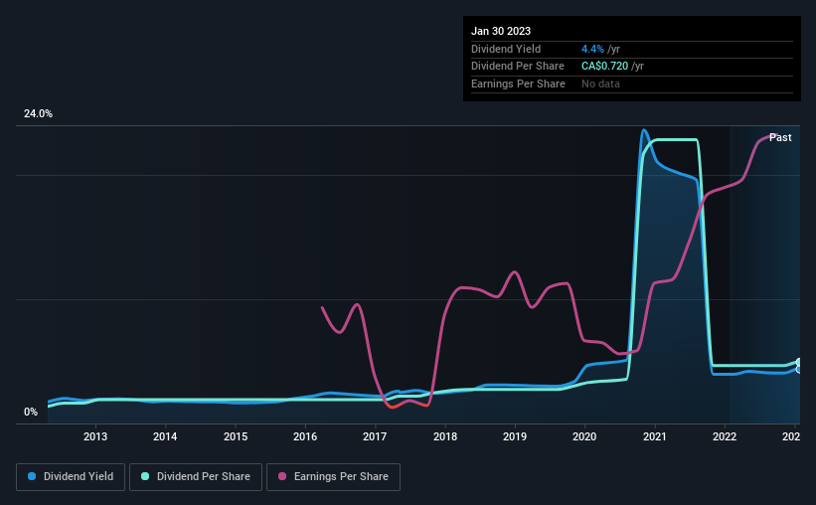Click the pink Earnings Per Share legend dot
Image resolution: width=816 pixels, height=505 pixels.
point(282,476)
